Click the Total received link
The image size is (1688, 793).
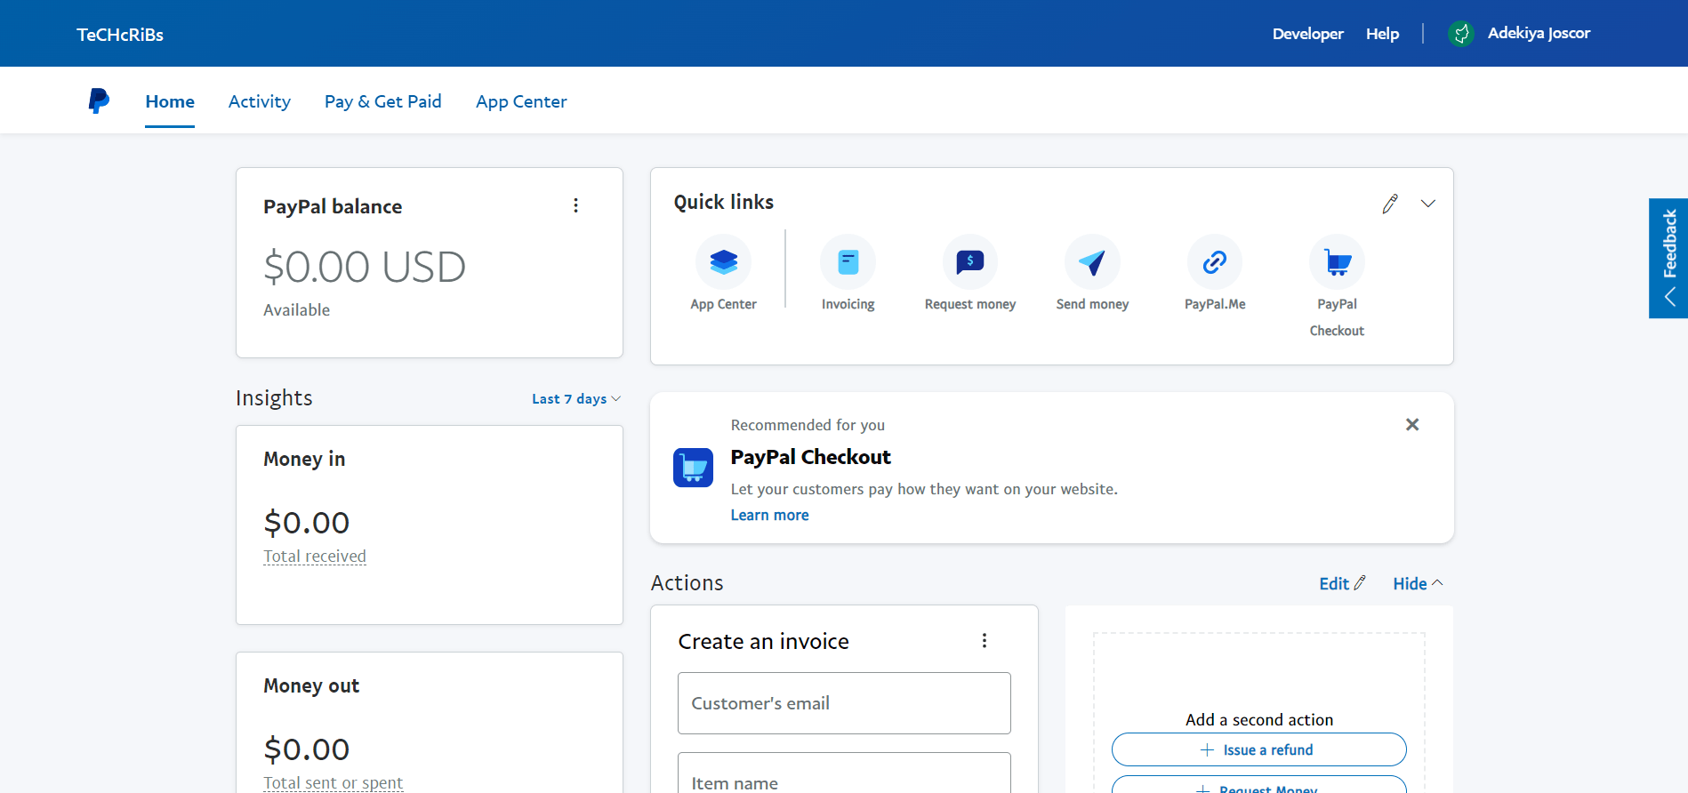[x=315, y=557]
